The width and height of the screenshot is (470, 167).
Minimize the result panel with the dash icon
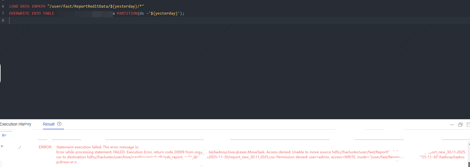(x=452, y=125)
